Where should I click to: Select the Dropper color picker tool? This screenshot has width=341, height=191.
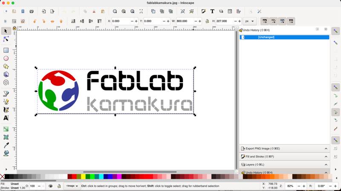[x=6, y=145]
